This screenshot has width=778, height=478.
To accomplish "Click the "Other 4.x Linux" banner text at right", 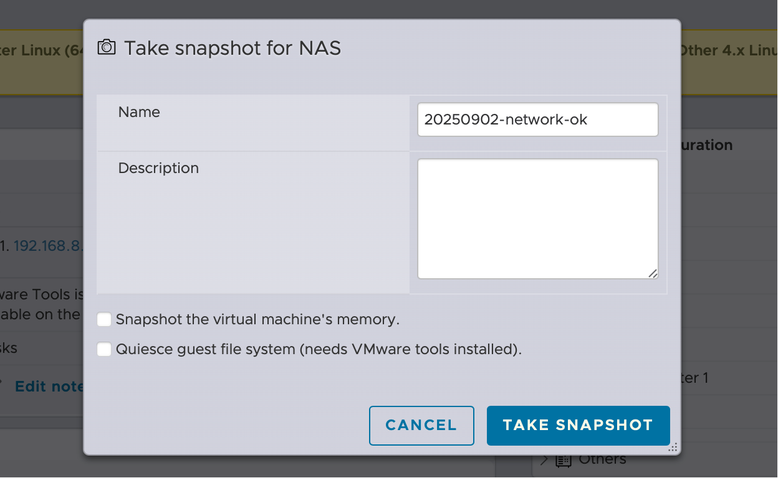I will 728,50.
